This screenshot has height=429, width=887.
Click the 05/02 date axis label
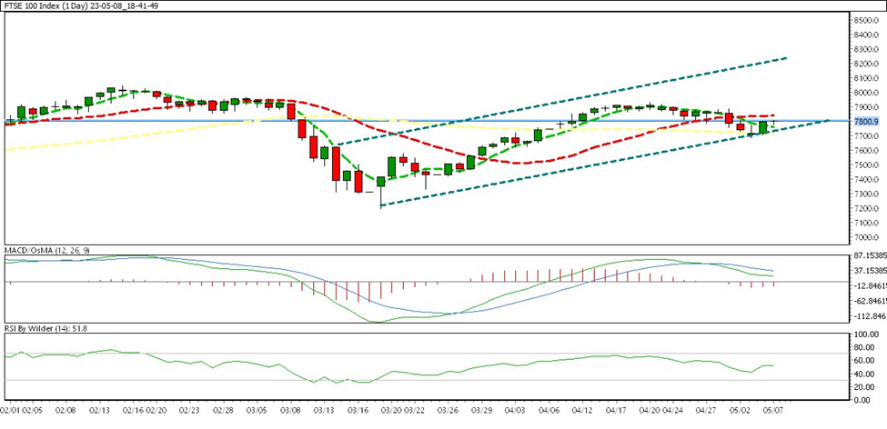[x=739, y=409]
